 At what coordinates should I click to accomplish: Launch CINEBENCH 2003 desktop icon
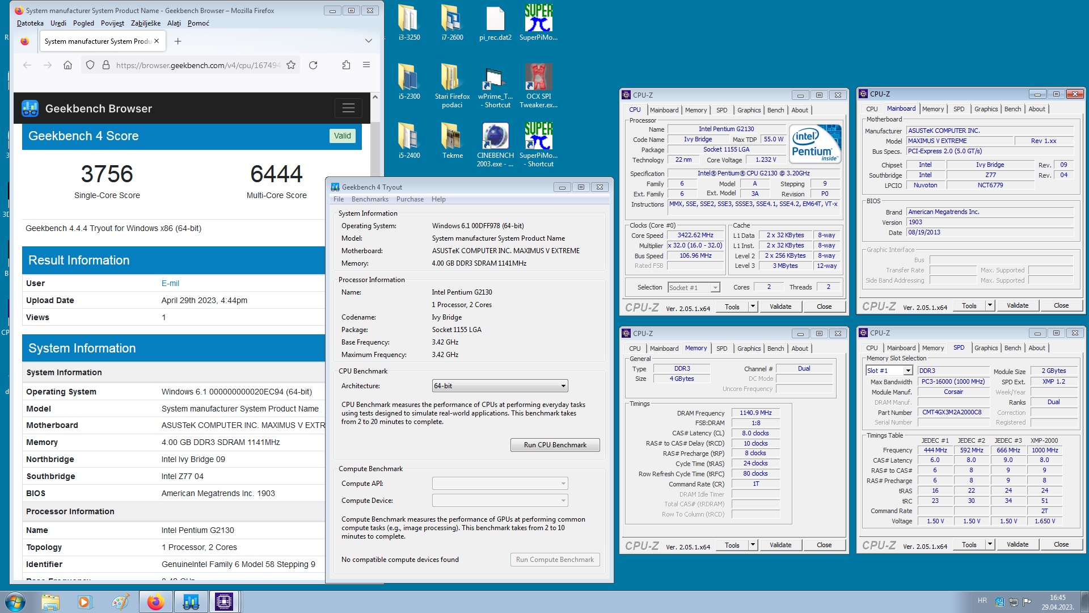pyautogui.click(x=495, y=144)
